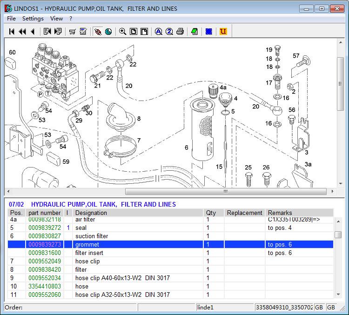Click the 'linde1' status bar field
This screenshot has width=349, height=315.
click(224, 308)
